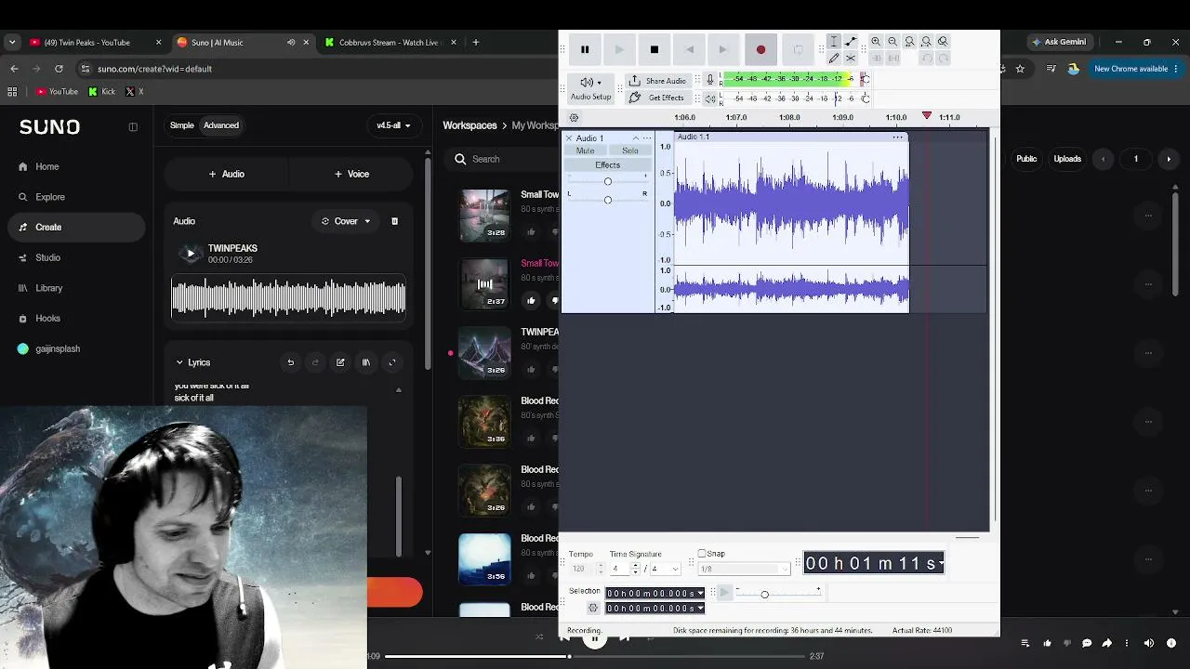Viewport: 1190px width, 669px height.
Task: Click the Audacity zoom toggle icon
Action: click(943, 42)
